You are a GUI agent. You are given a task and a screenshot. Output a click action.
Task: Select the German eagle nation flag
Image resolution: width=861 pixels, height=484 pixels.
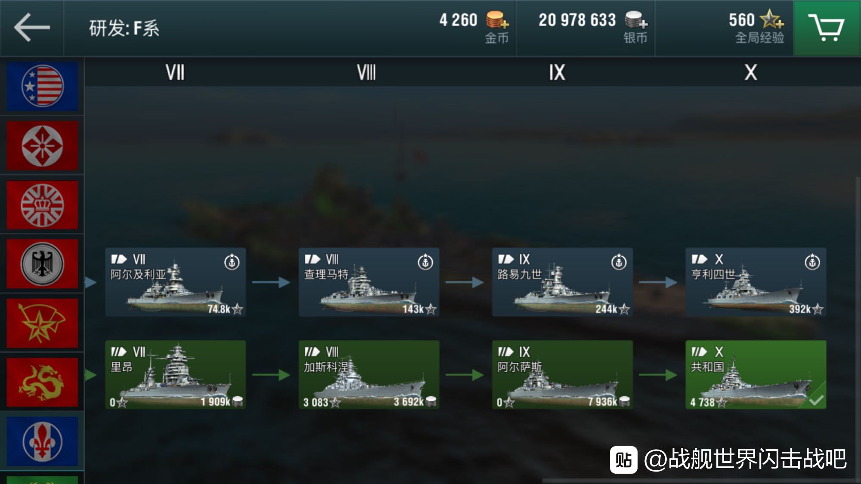pyautogui.click(x=42, y=264)
